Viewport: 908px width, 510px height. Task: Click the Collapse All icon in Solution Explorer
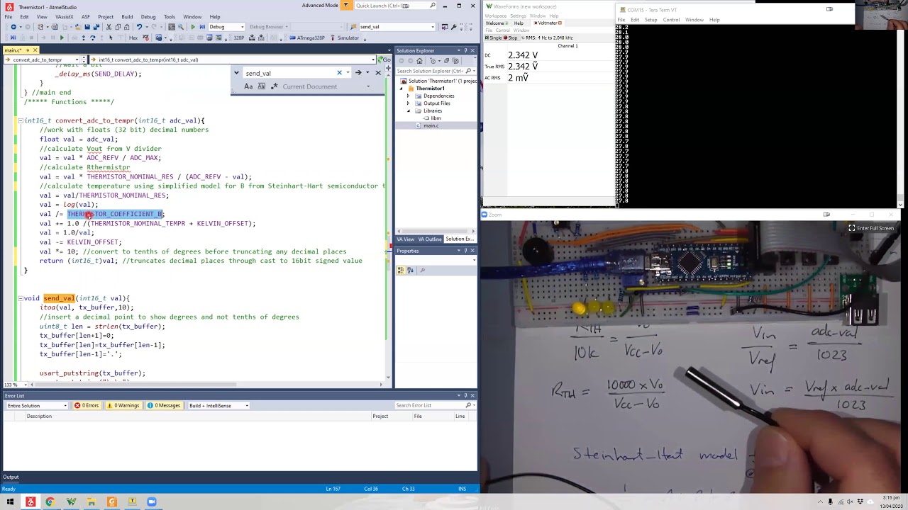447,61
